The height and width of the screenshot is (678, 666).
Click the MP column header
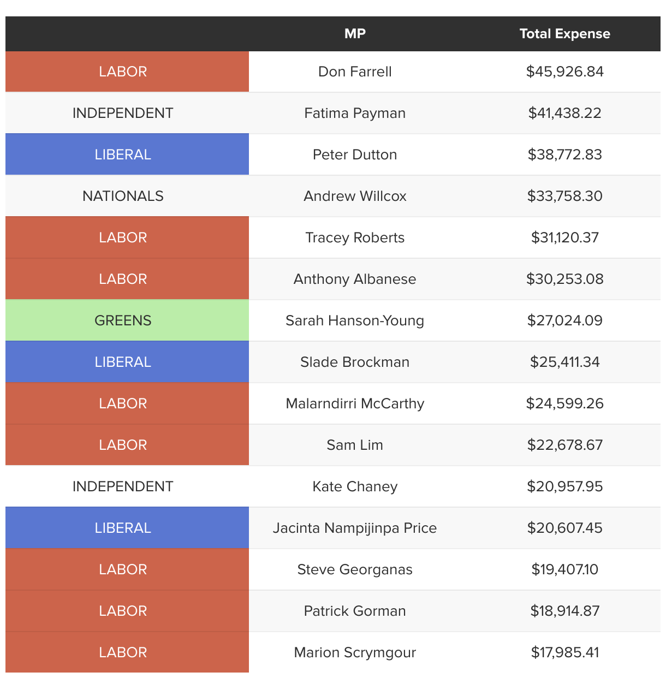point(355,34)
